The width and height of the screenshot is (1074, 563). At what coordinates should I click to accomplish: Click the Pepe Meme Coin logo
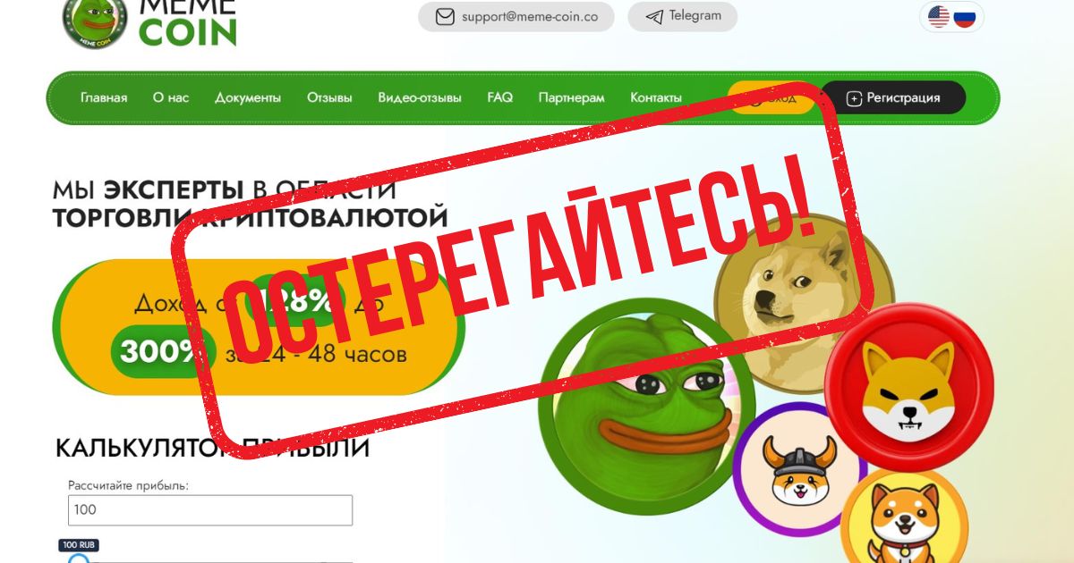[95, 21]
